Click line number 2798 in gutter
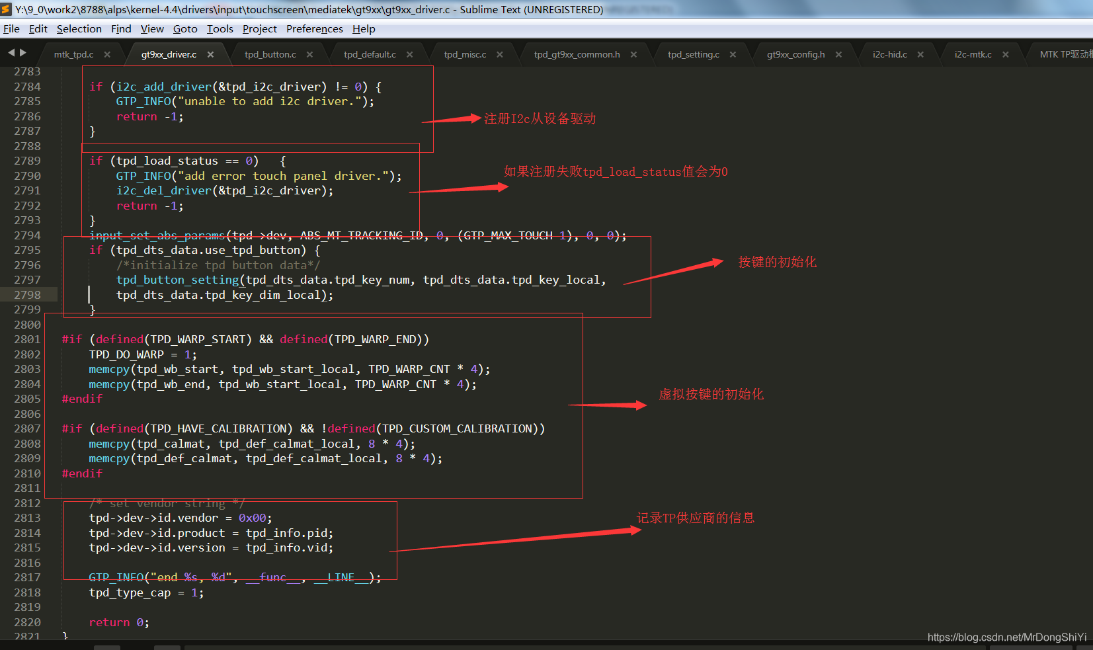Viewport: 1093px width, 650px height. point(27,295)
